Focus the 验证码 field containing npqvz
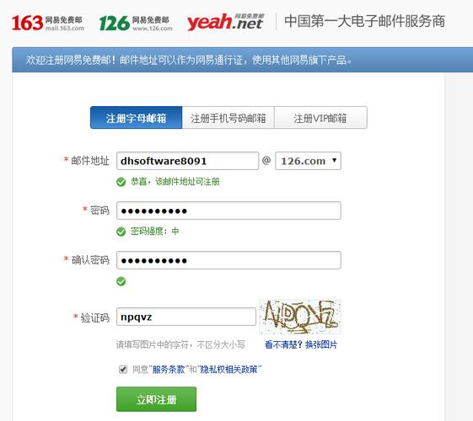This screenshot has height=421, width=473. pyautogui.click(x=186, y=317)
